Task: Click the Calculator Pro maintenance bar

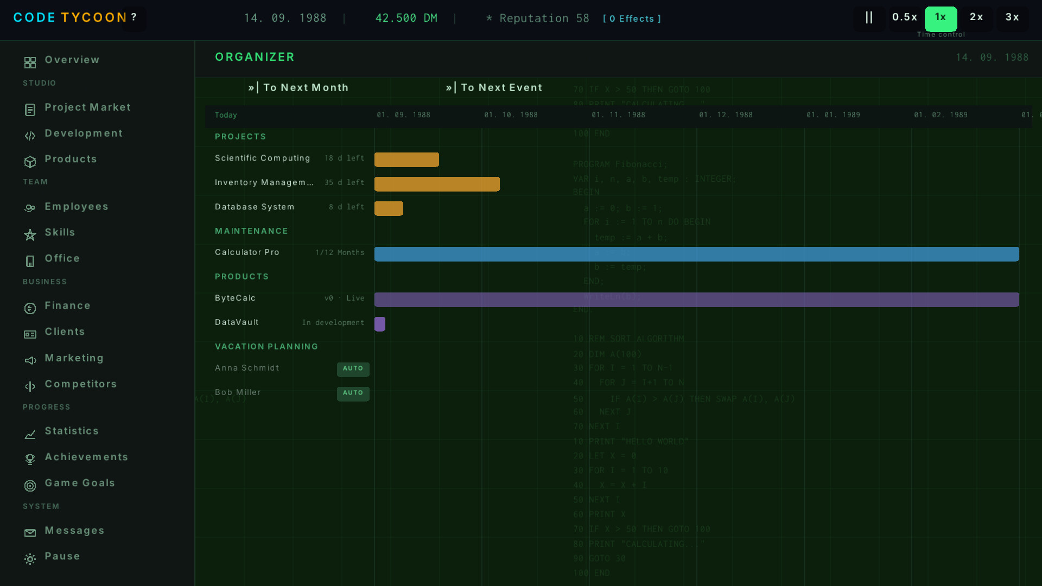Action: [x=696, y=254]
